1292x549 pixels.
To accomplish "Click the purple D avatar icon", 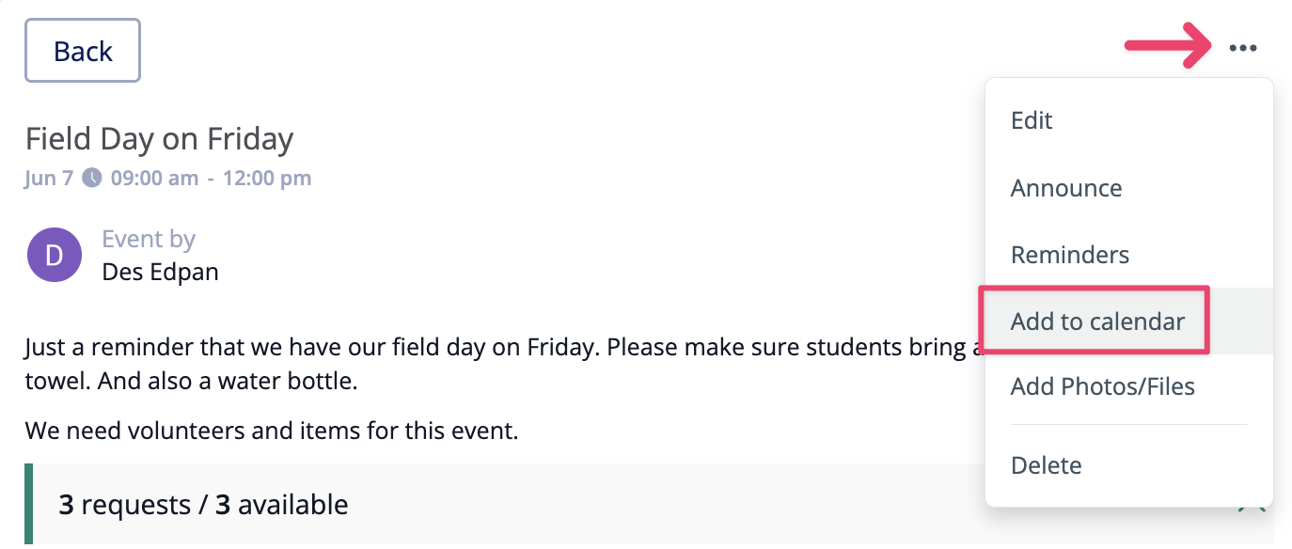I will click(x=55, y=255).
